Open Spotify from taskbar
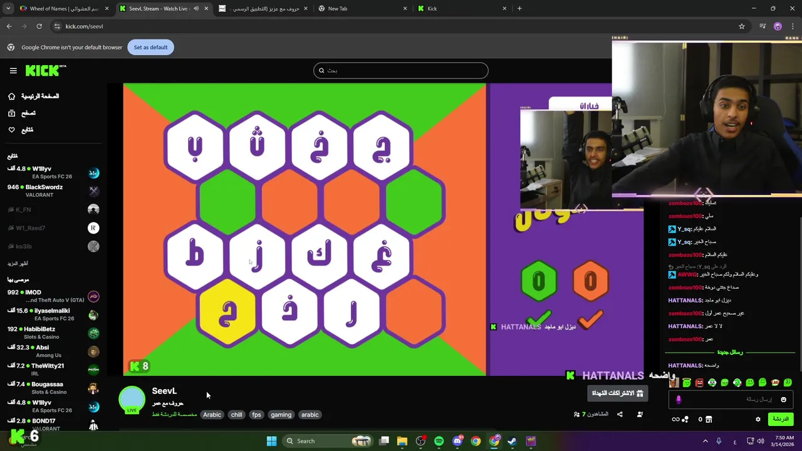 (439, 441)
